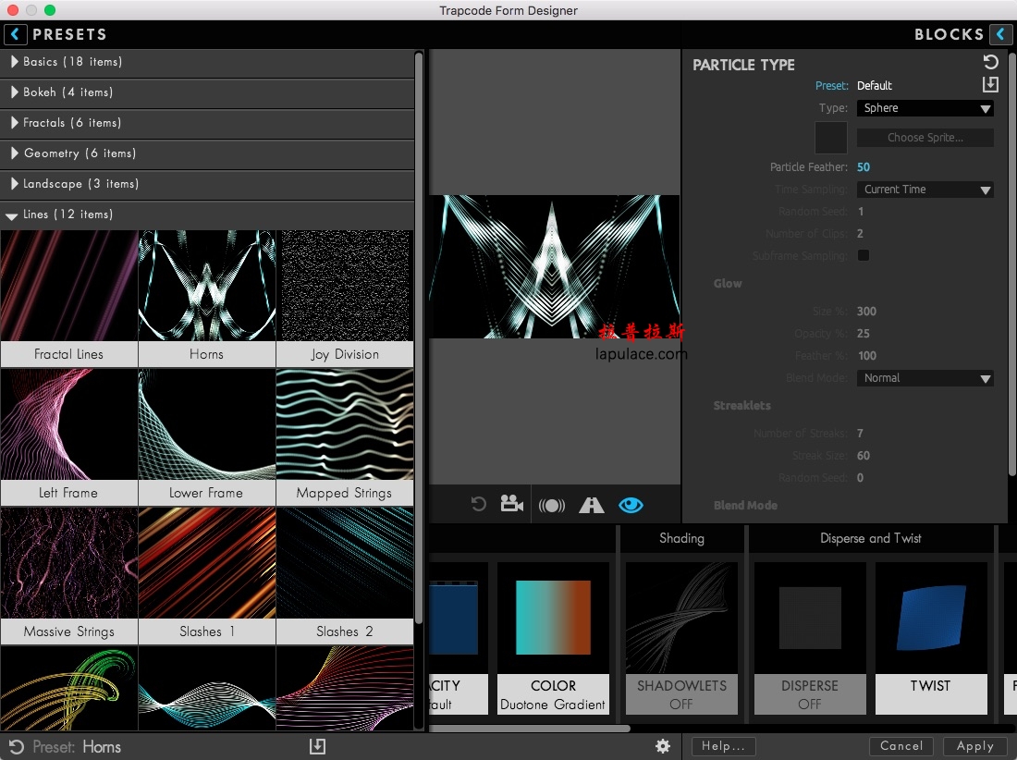The height and width of the screenshot is (760, 1017).
Task: Expand the Bokeh (4 items) category
Action: 207,92
